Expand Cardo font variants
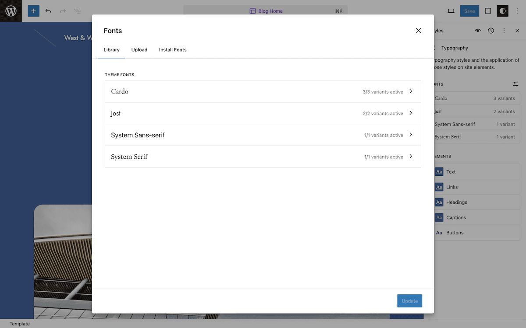The height and width of the screenshot is (328, 526). [411, 91]
